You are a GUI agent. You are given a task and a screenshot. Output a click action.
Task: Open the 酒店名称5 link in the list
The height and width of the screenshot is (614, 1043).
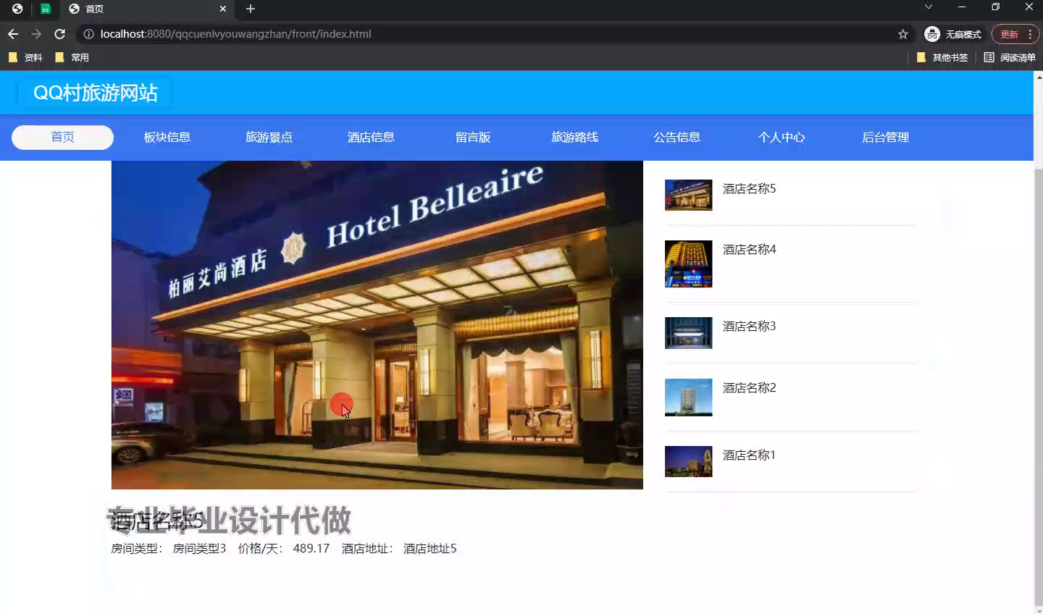pos(750,189)
